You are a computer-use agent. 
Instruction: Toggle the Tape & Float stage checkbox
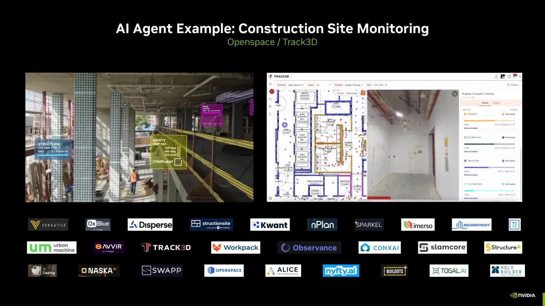click(x=465, y=161)
